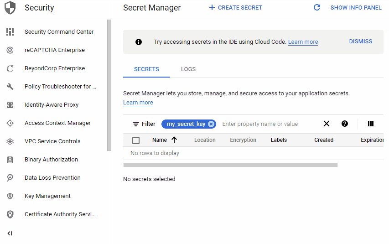The width and height of the screenshot is (389, 244).
Task: Click the Binary Authorization icon
Action: pos(10,160)
